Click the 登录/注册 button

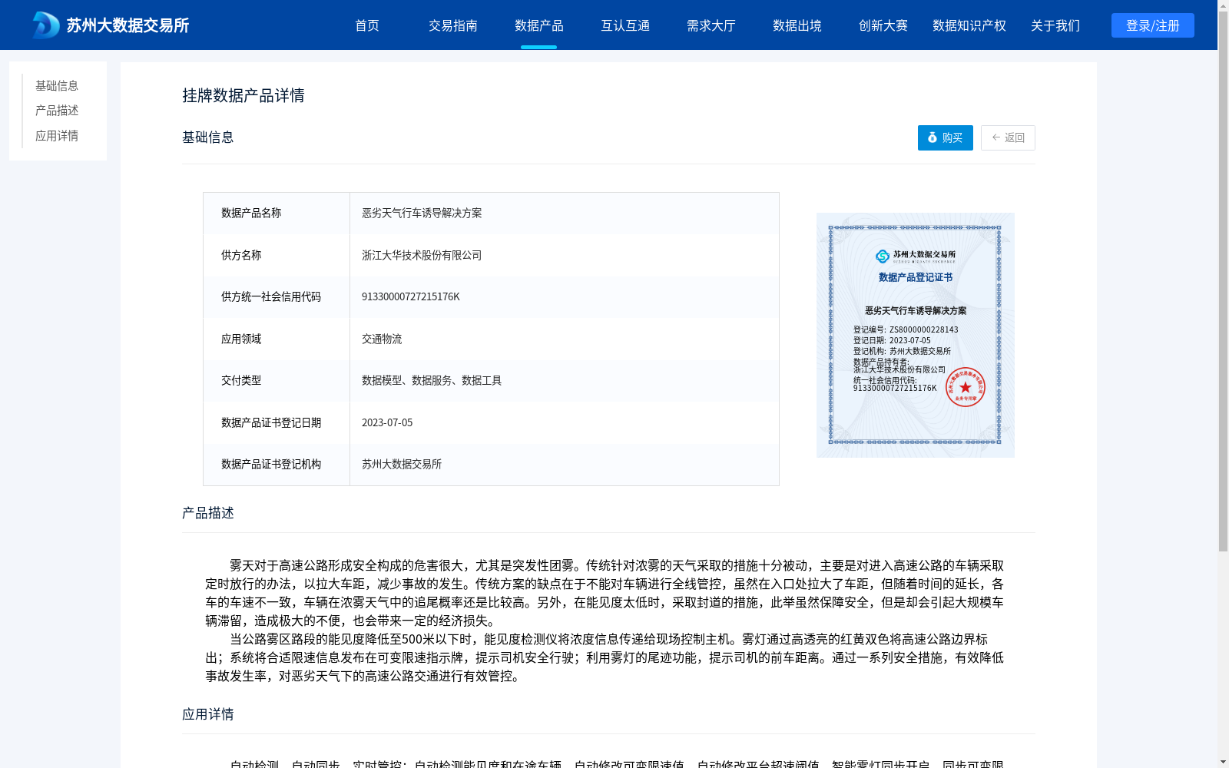[1153, 25]
